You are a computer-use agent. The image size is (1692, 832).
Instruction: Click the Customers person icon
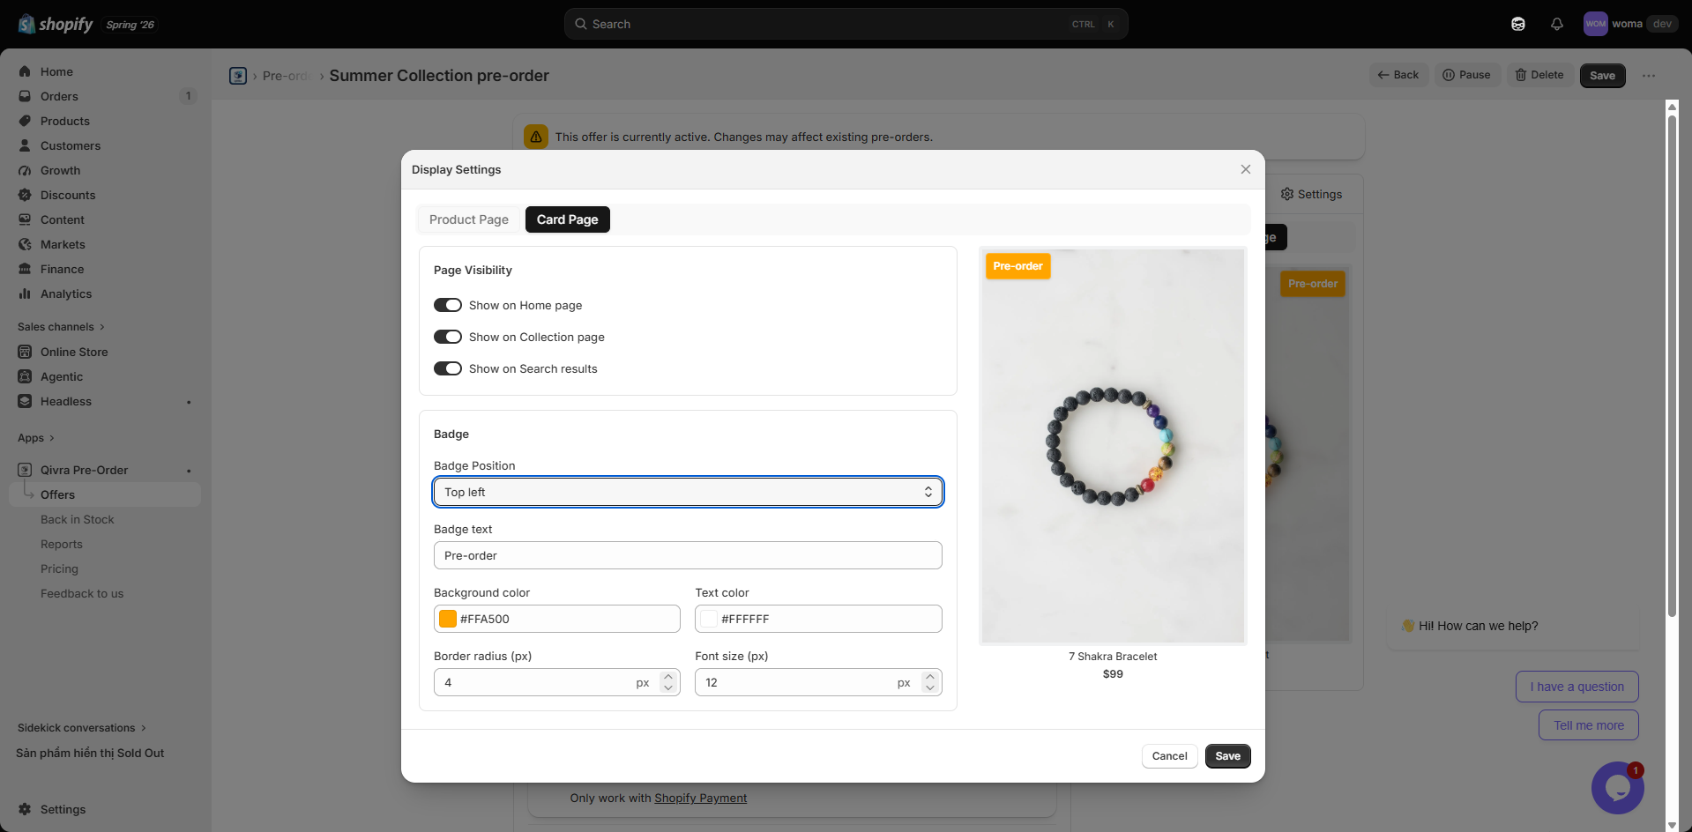coord(25,145)
